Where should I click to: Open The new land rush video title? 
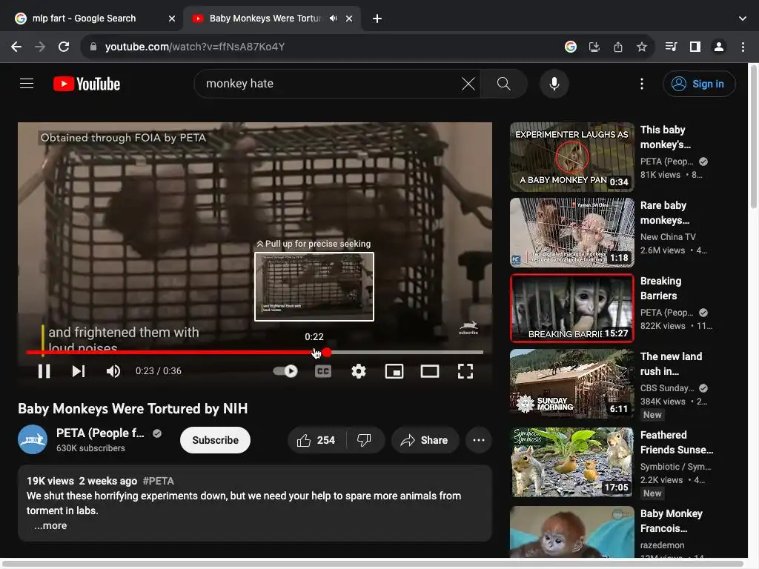(671, 364)
